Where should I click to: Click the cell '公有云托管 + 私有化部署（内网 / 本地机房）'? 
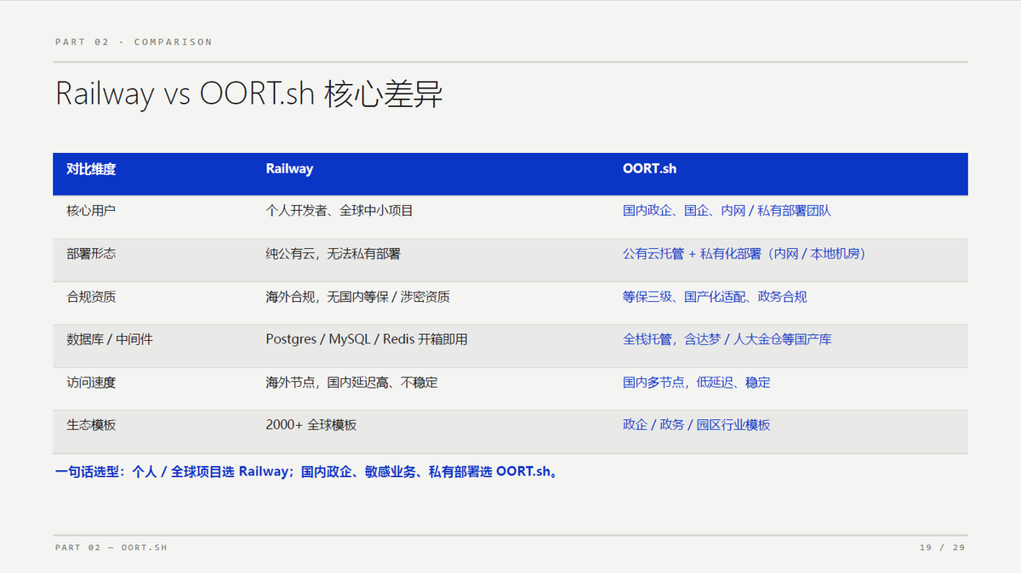pyautogui.click(x=744, y=253)
